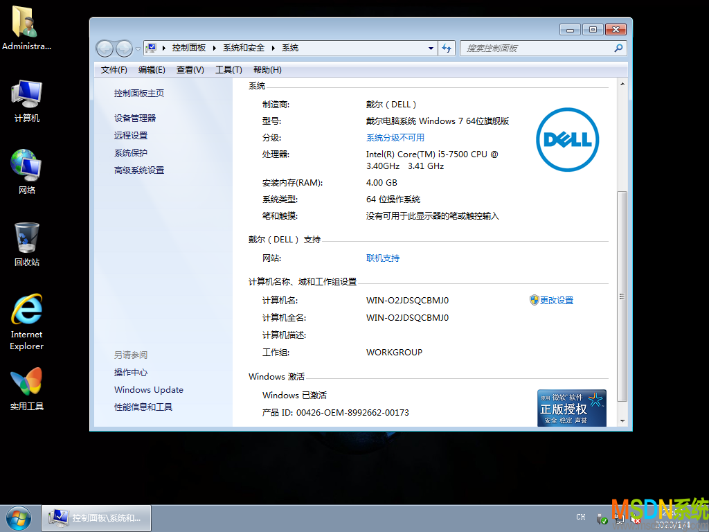Click the 系统分级不可用 link
The width and height of the screenshot is (709, 532).
pos(395,138)
